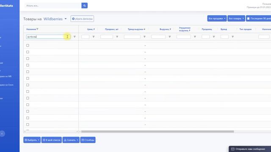Focus the Упущенная выручка filter input
Viewport: 271px width, 152px height.
click(x=184, y=37)
